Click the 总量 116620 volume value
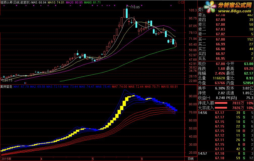254x161 pixels. click(x=219, y=78)
